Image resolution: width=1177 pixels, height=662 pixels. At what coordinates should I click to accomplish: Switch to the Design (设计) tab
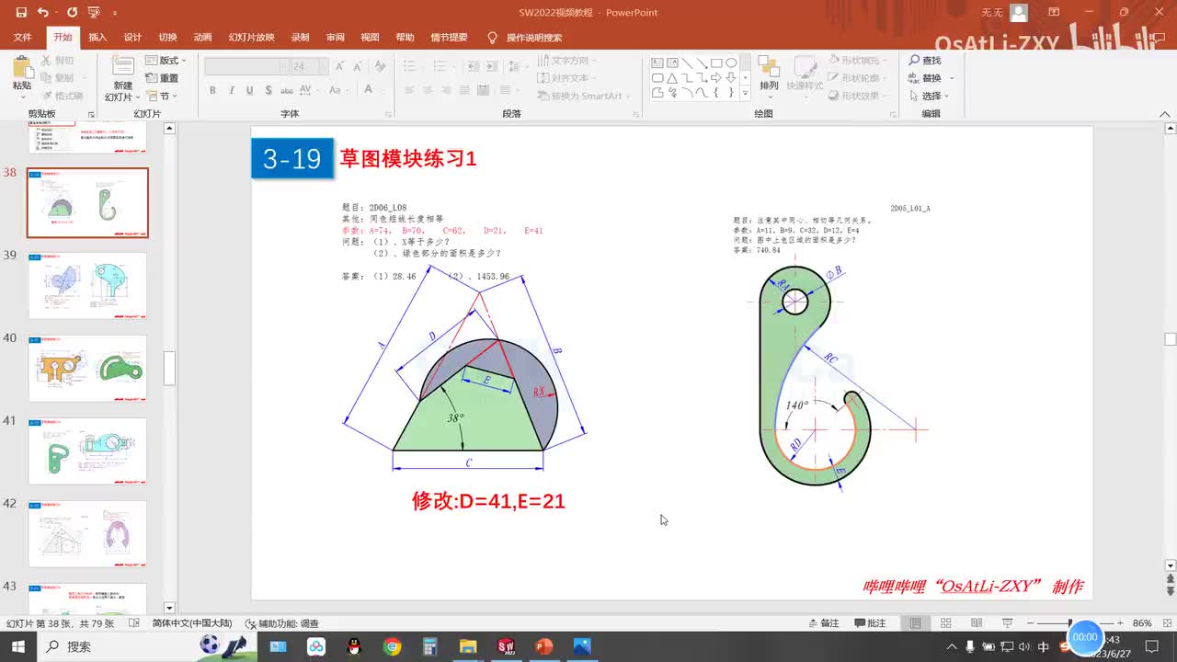coord(132,38)
